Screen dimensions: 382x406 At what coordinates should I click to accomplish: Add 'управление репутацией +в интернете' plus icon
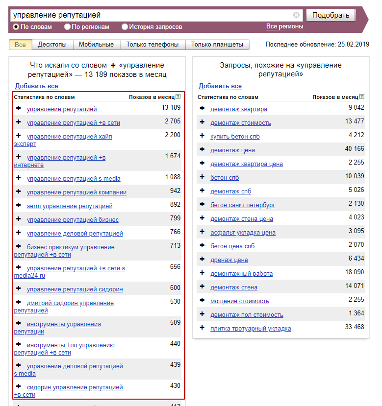(19, 157)
